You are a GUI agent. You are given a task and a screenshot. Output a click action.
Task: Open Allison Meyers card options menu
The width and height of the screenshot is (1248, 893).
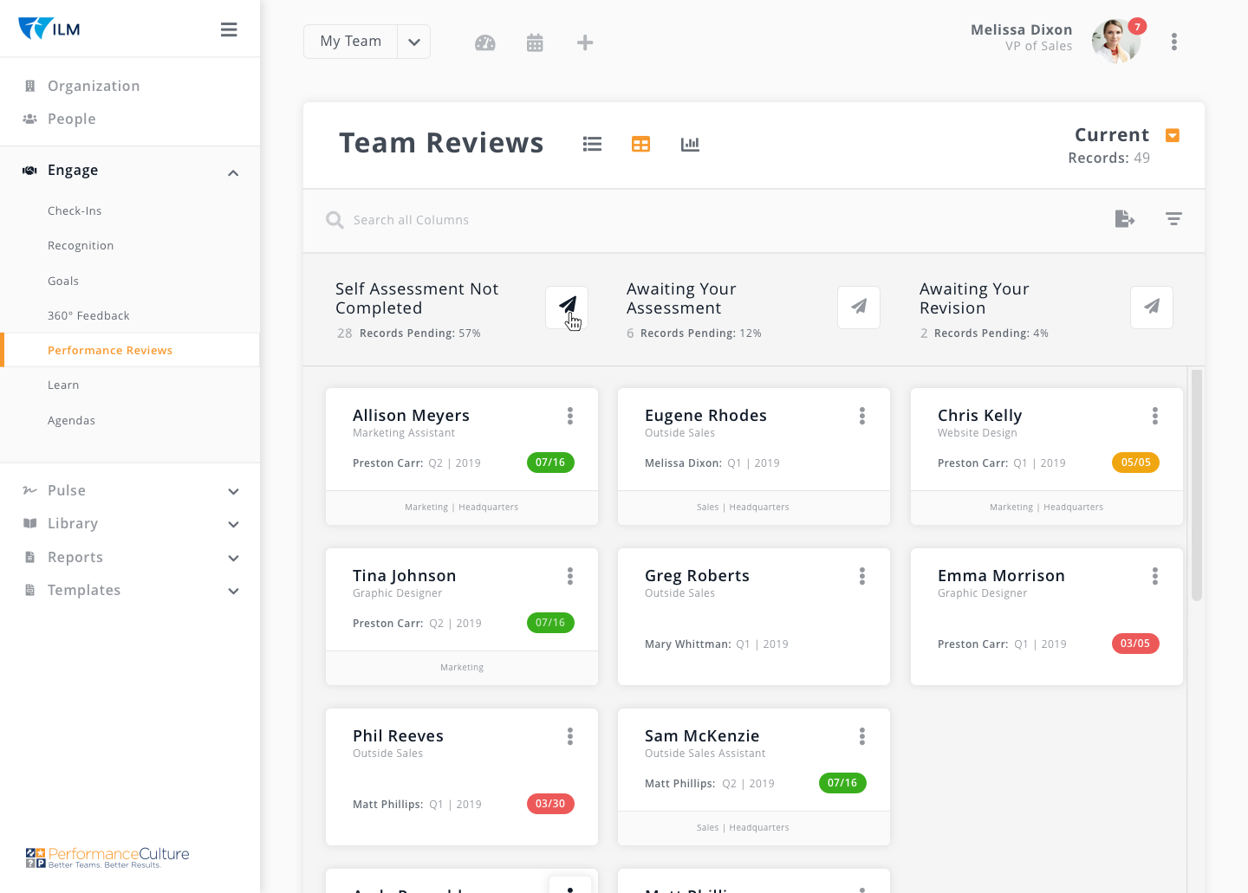pyautogui.click(x=570, y=417)
